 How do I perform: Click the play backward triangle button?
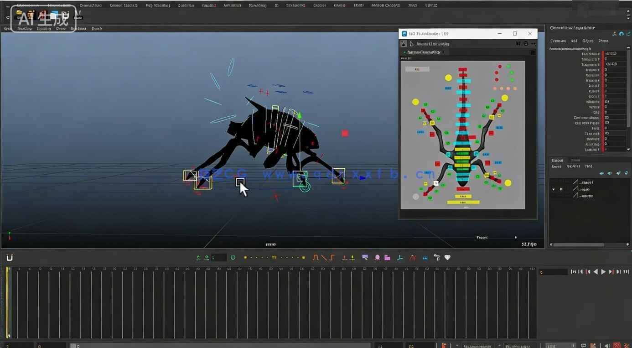tap(596, 272)
